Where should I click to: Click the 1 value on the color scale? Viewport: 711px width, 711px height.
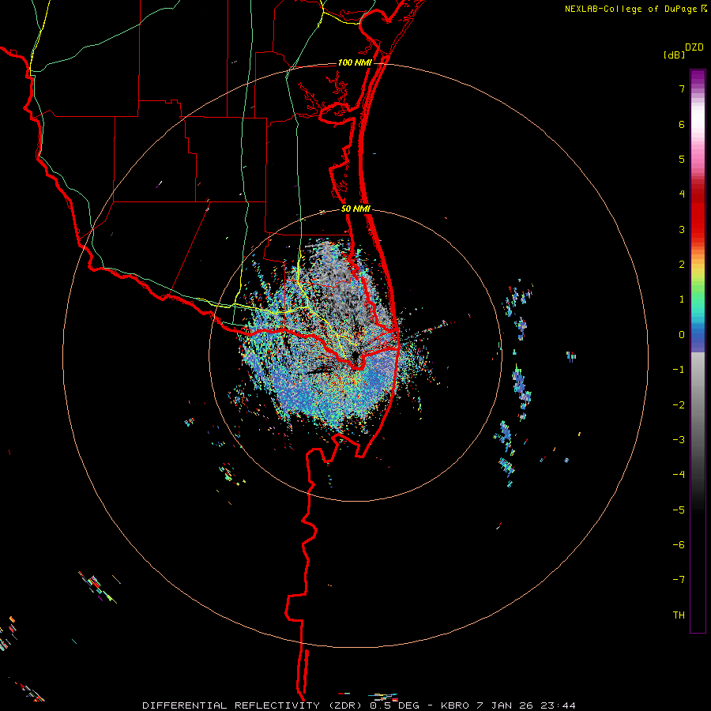coord(682,299)
